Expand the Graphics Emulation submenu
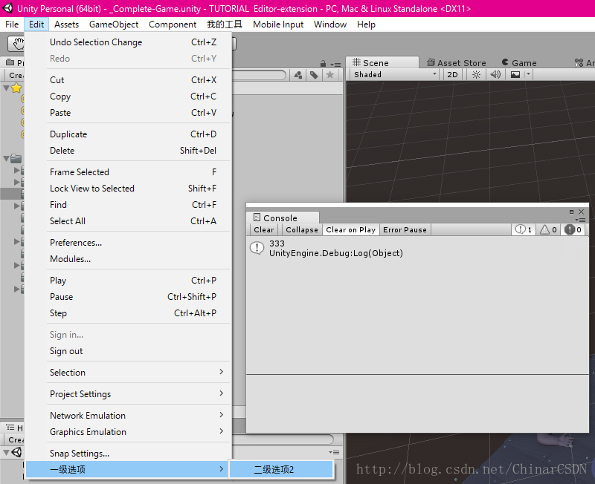This screenshot has width=595, height=484. tap(128, 432)
